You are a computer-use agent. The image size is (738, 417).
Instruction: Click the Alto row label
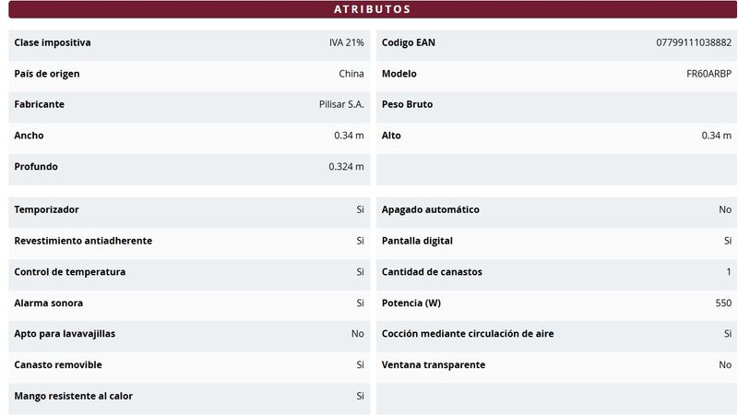tap(391, 136)
